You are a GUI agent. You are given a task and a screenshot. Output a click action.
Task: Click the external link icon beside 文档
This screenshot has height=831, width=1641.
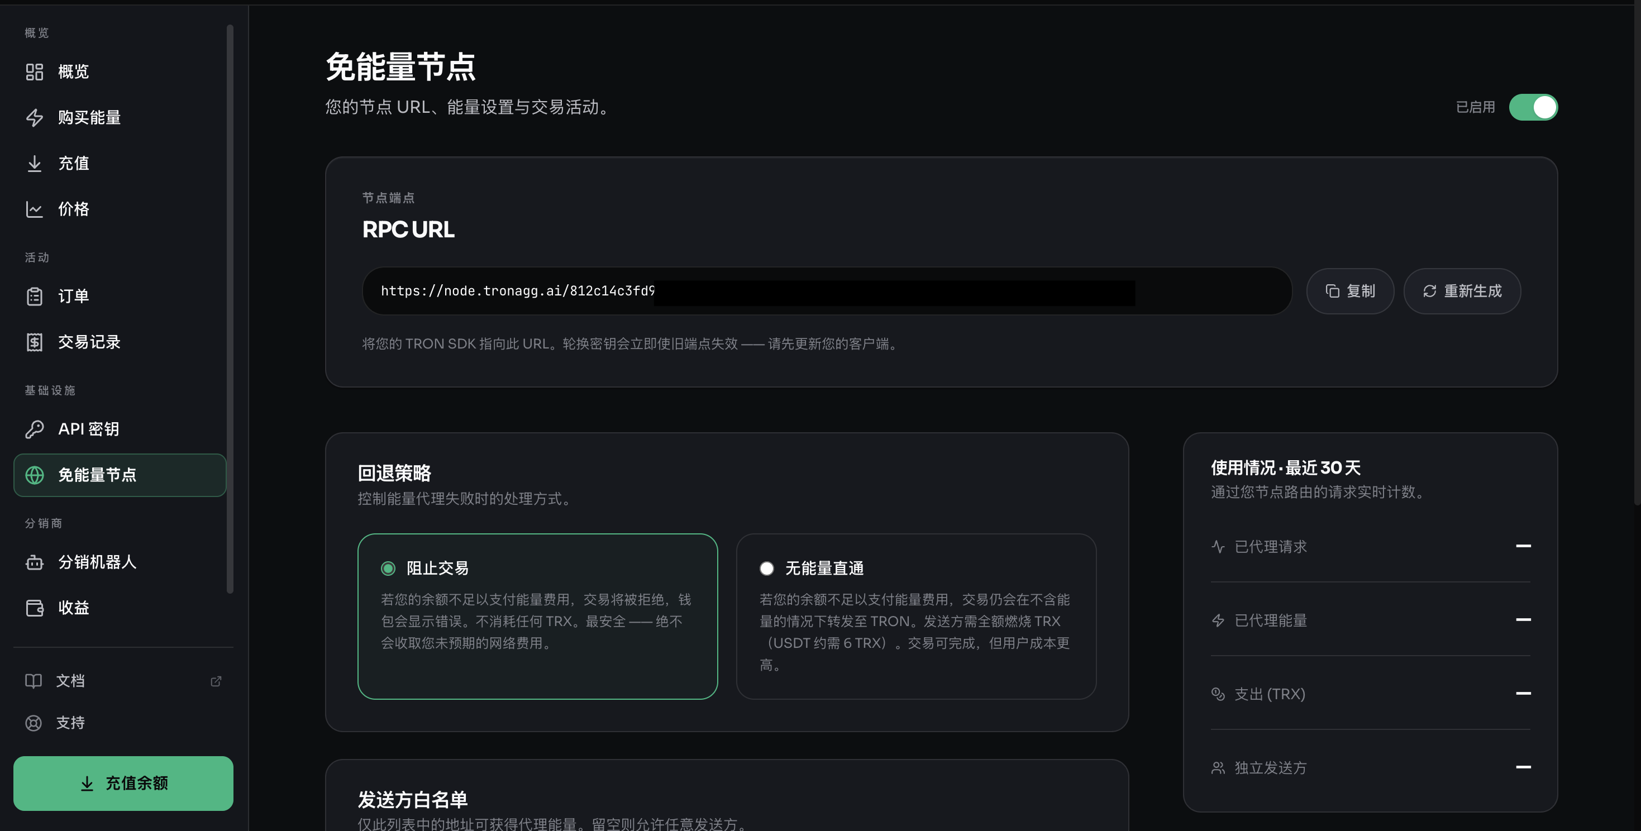[x=216, y=681]
